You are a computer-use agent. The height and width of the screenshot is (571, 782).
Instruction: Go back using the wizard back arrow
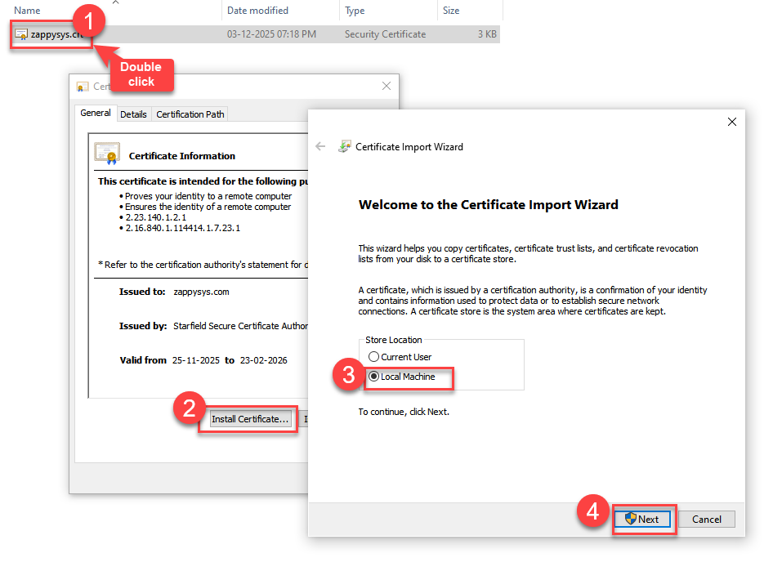pos(320,147)
